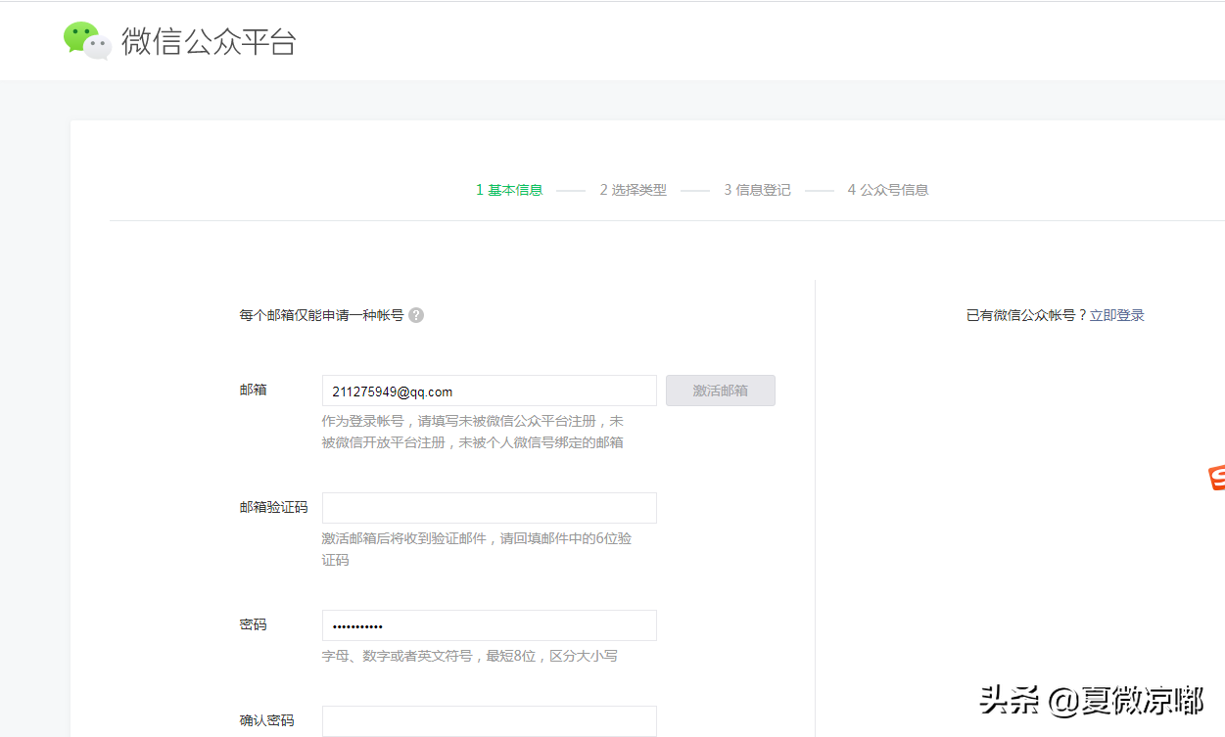Open the help tooltip question mark icon
This screenshot has height=737, width=1225.
416,314
